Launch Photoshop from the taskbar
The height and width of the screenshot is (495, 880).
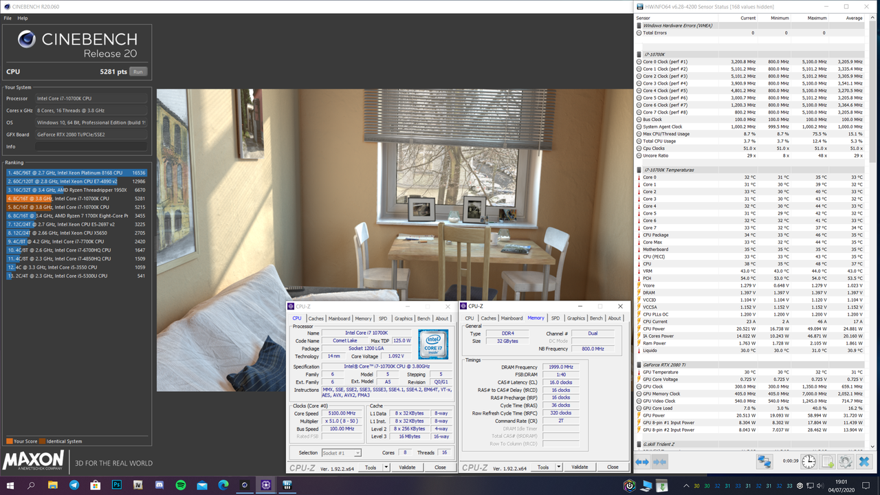pos(117,485)
